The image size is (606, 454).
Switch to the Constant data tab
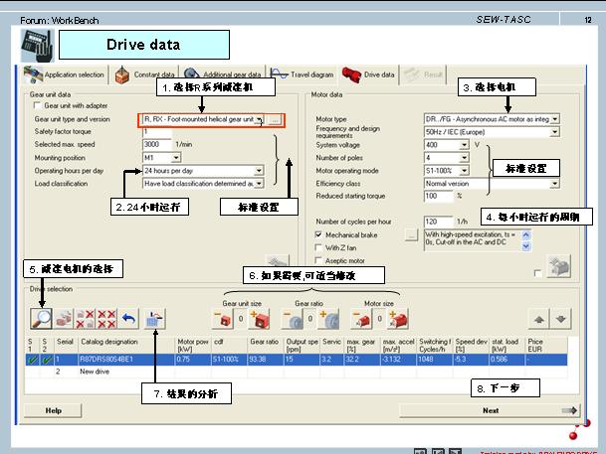point(145,75)
